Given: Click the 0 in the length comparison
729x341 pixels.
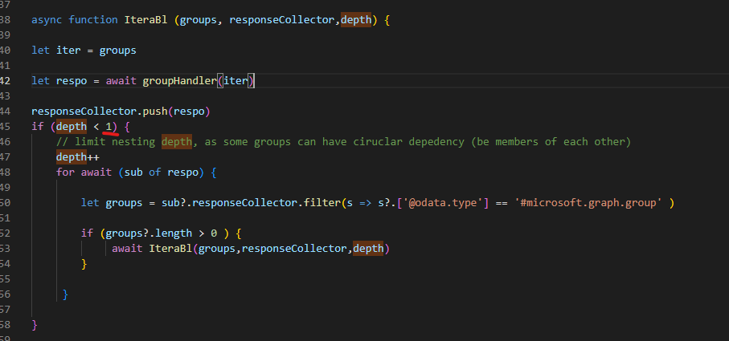Looking at the screenshot, I should pos(214,233).
